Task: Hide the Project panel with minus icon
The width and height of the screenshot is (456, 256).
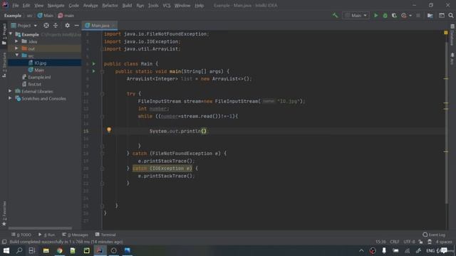Action: click(x=76, y=26)
